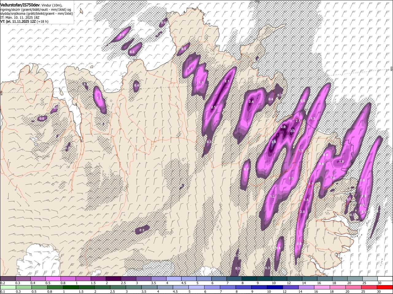Image resolution: width=393 pixels, height=294 pixels.
Task: Select lower scale pink swatch 18 to 20
Action: [x=338, y=287]
